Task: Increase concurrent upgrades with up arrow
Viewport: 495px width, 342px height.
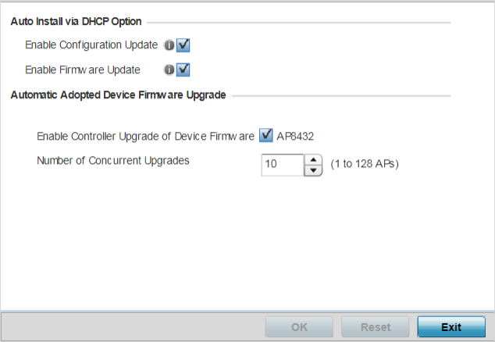Action: pos(313,160)
